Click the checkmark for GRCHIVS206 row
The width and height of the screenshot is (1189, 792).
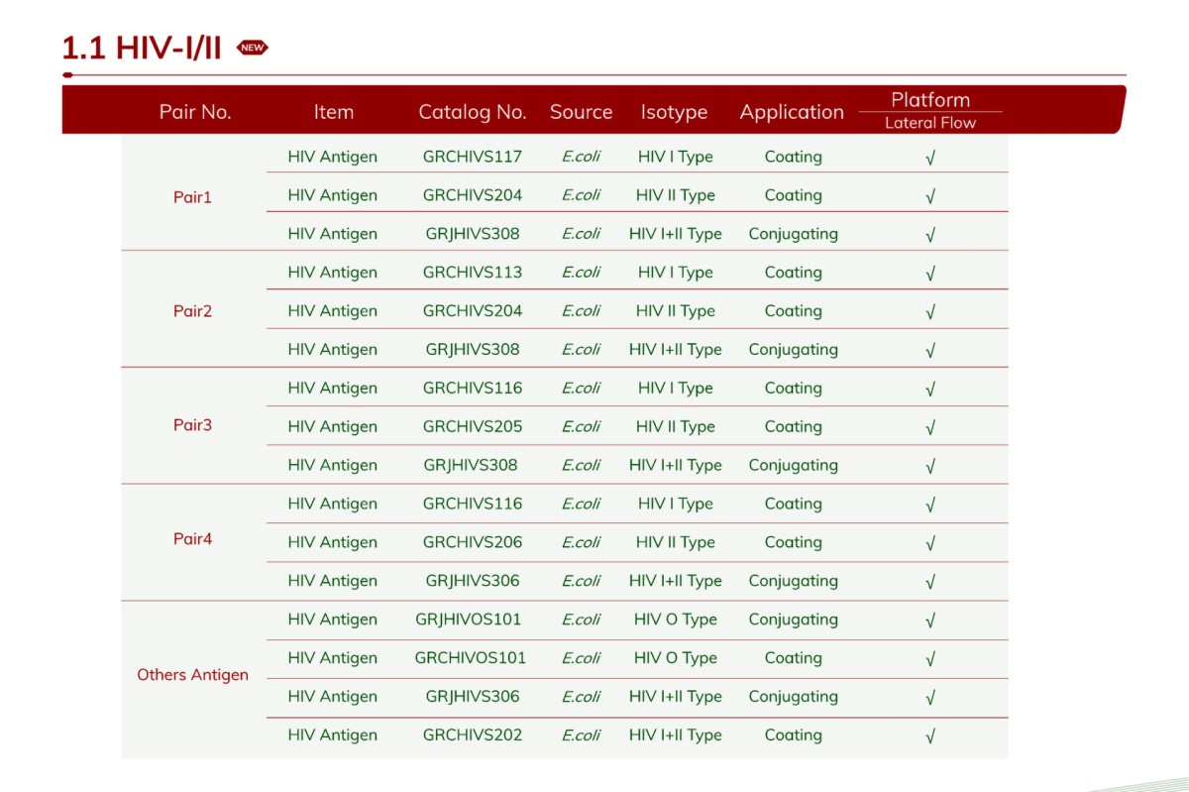coord(929,542)
